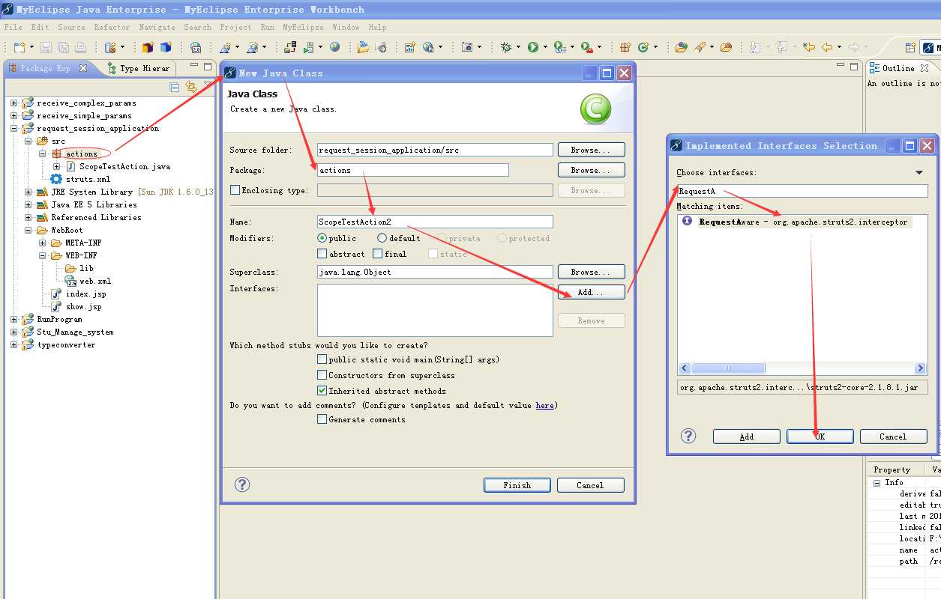Click the Open Perspective icon
Screen dimensions: 941x599
(910, 47)
